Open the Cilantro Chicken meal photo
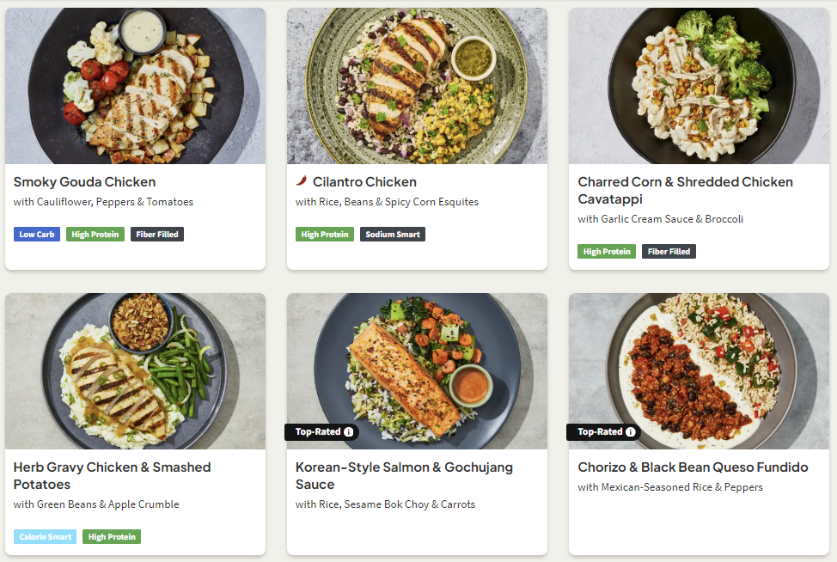 click(x=417, y=86)
